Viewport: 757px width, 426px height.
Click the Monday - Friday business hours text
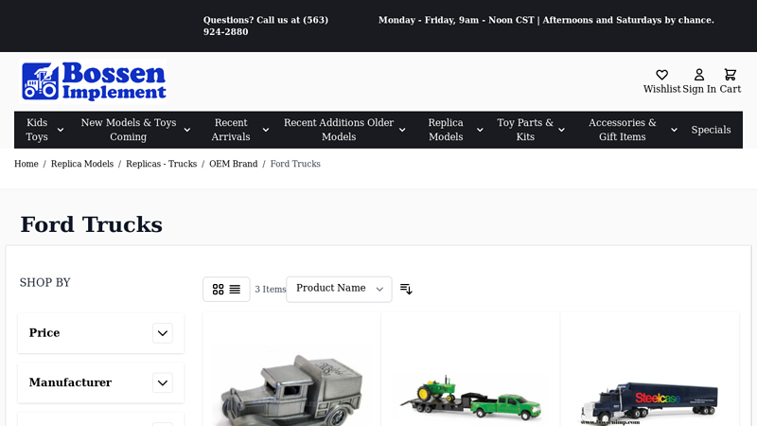point(546,20)
